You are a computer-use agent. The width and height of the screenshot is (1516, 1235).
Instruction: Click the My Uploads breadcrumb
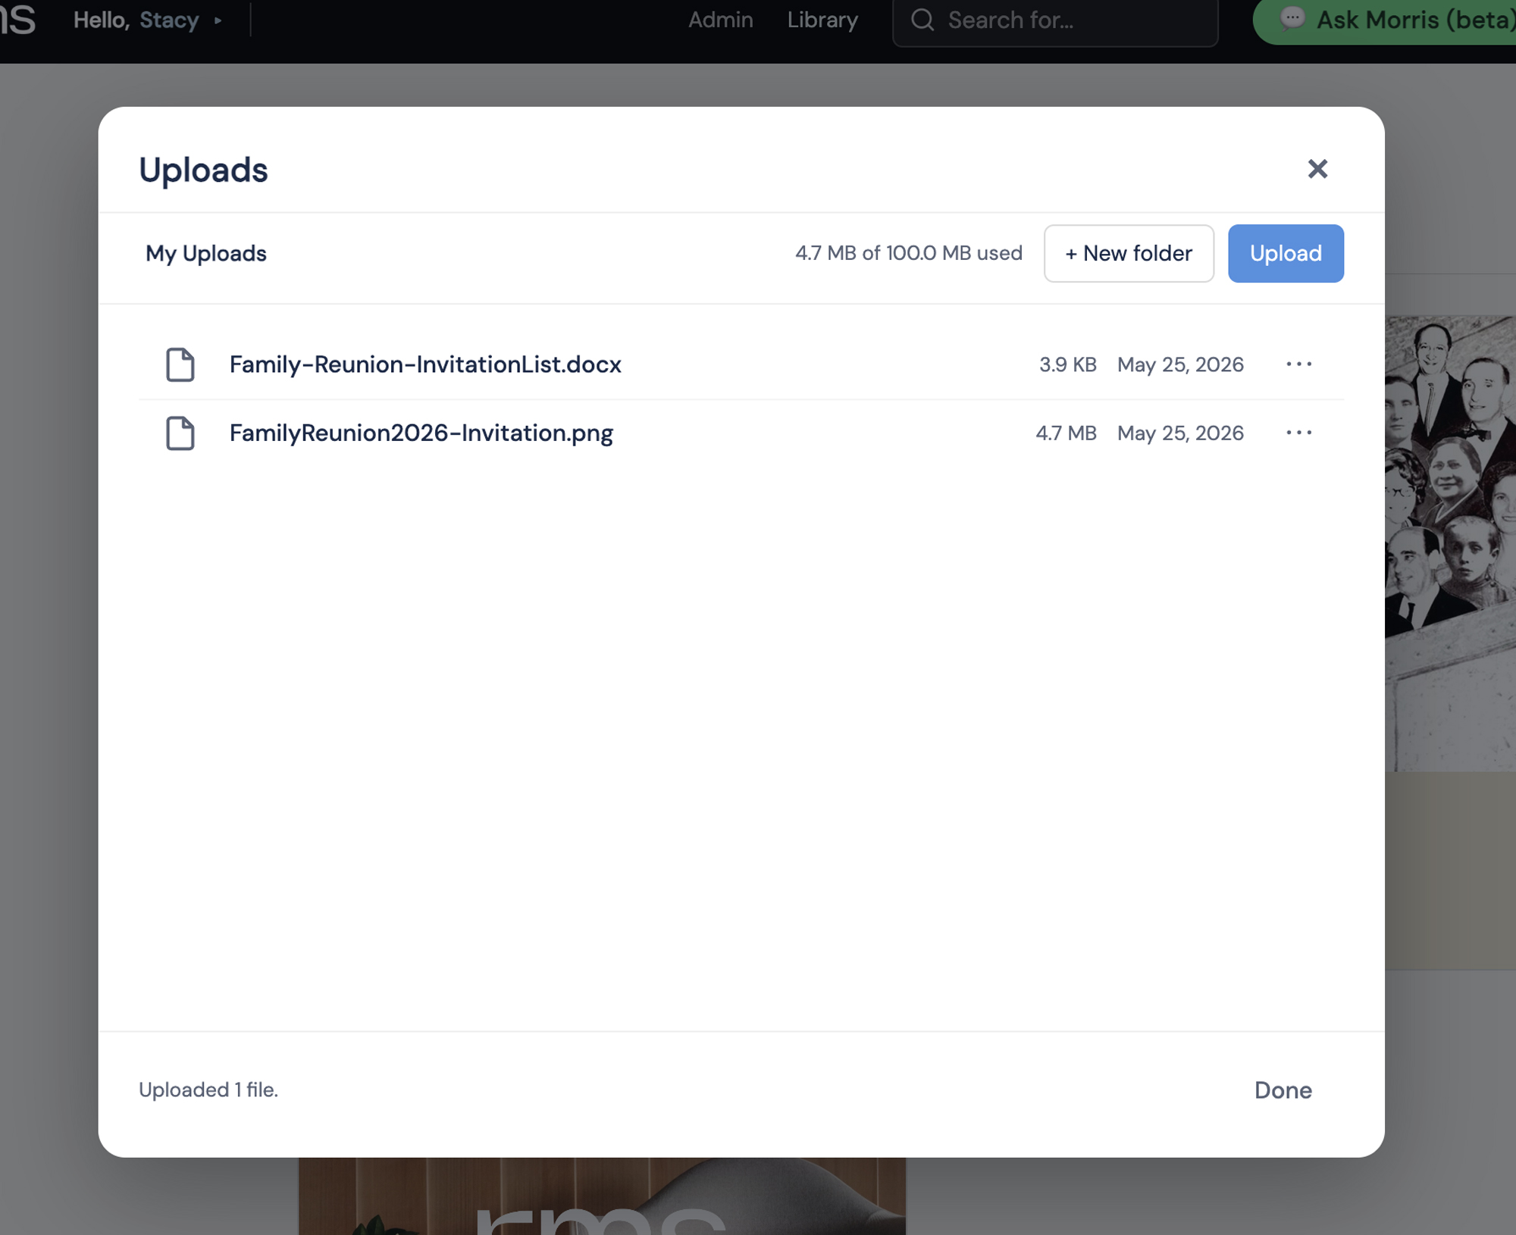(x=206, y=253)
